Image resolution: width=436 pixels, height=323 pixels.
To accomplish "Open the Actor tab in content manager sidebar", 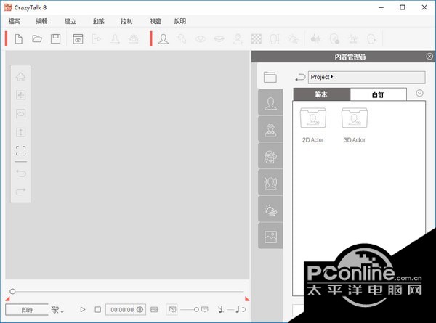I will [270, 103].
